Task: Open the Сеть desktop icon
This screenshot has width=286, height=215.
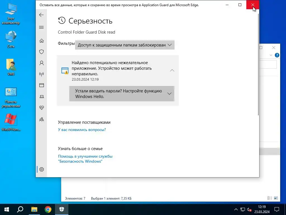Action: click(x=11, y=39)
